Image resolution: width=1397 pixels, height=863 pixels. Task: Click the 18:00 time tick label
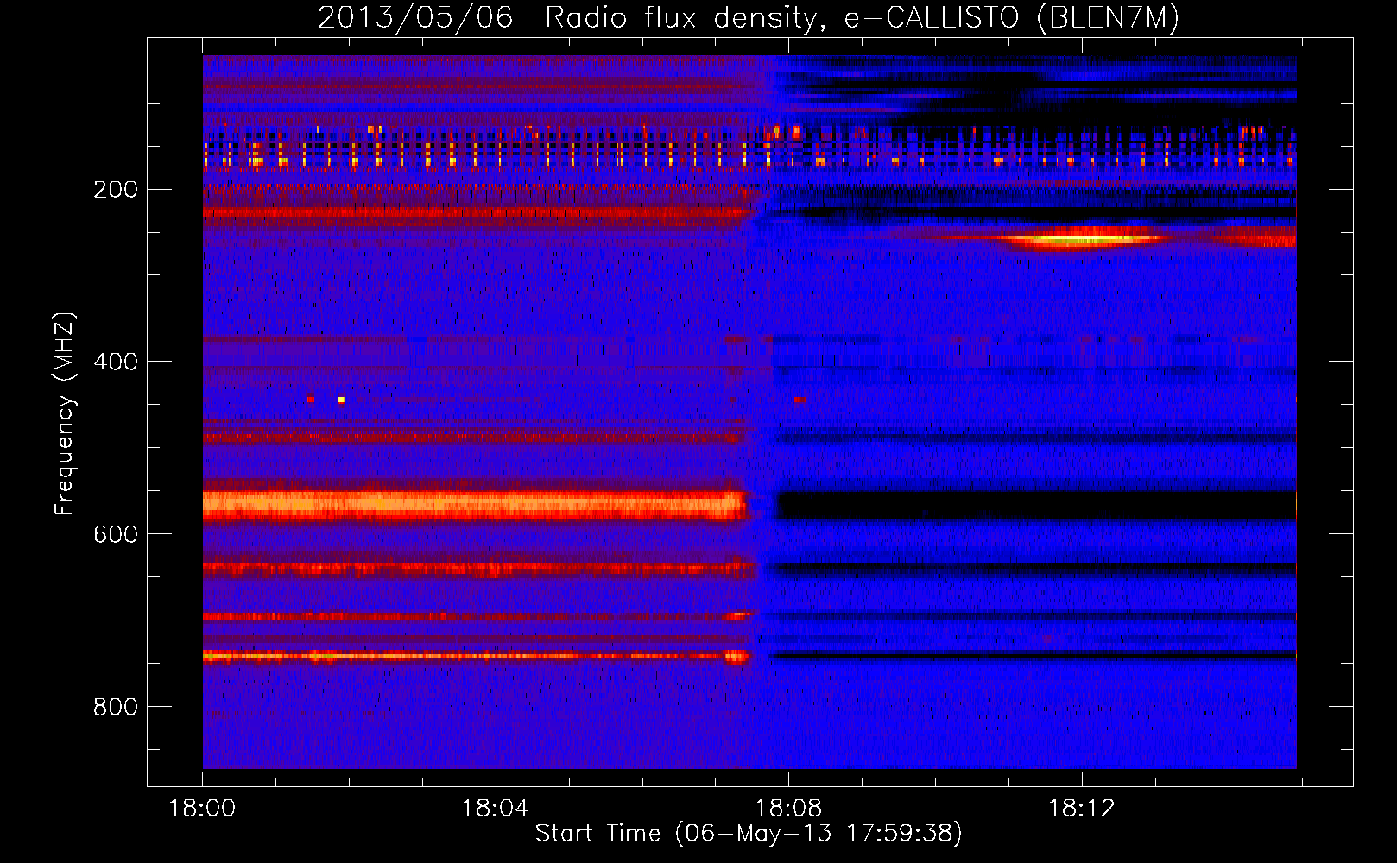pos(202,808)
